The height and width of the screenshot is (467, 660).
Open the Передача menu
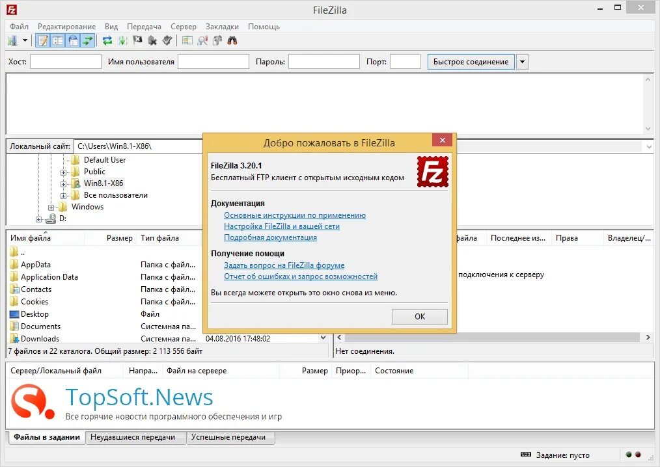pos(144,27)
